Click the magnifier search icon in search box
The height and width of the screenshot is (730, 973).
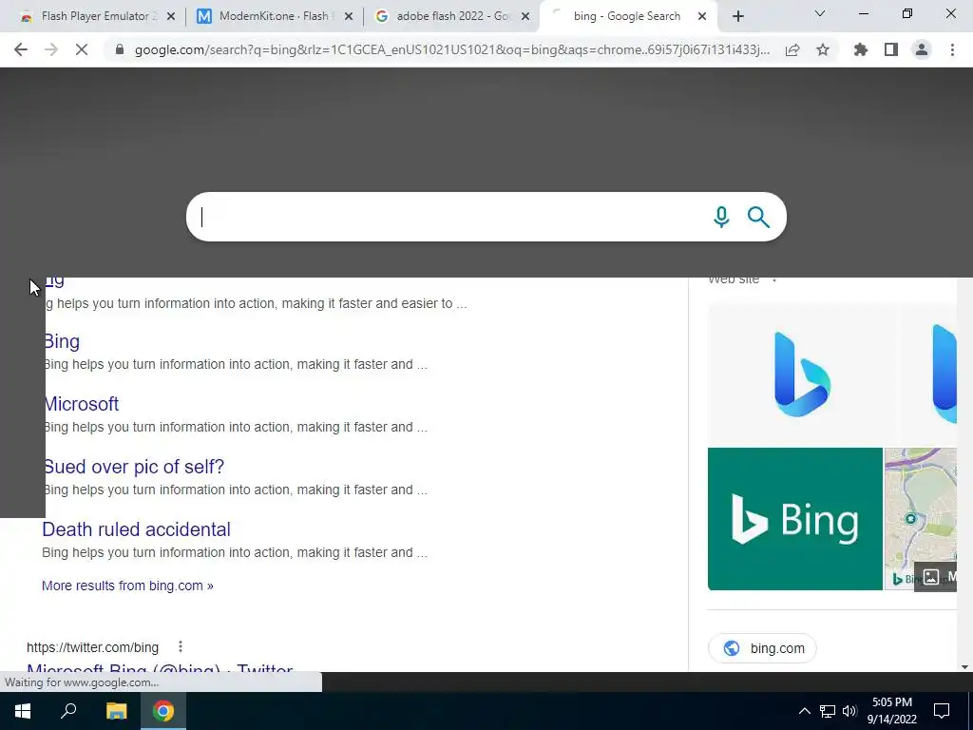point(758,218)
